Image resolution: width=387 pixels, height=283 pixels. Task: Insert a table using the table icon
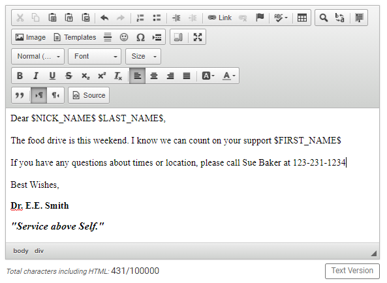click(302, 18)
